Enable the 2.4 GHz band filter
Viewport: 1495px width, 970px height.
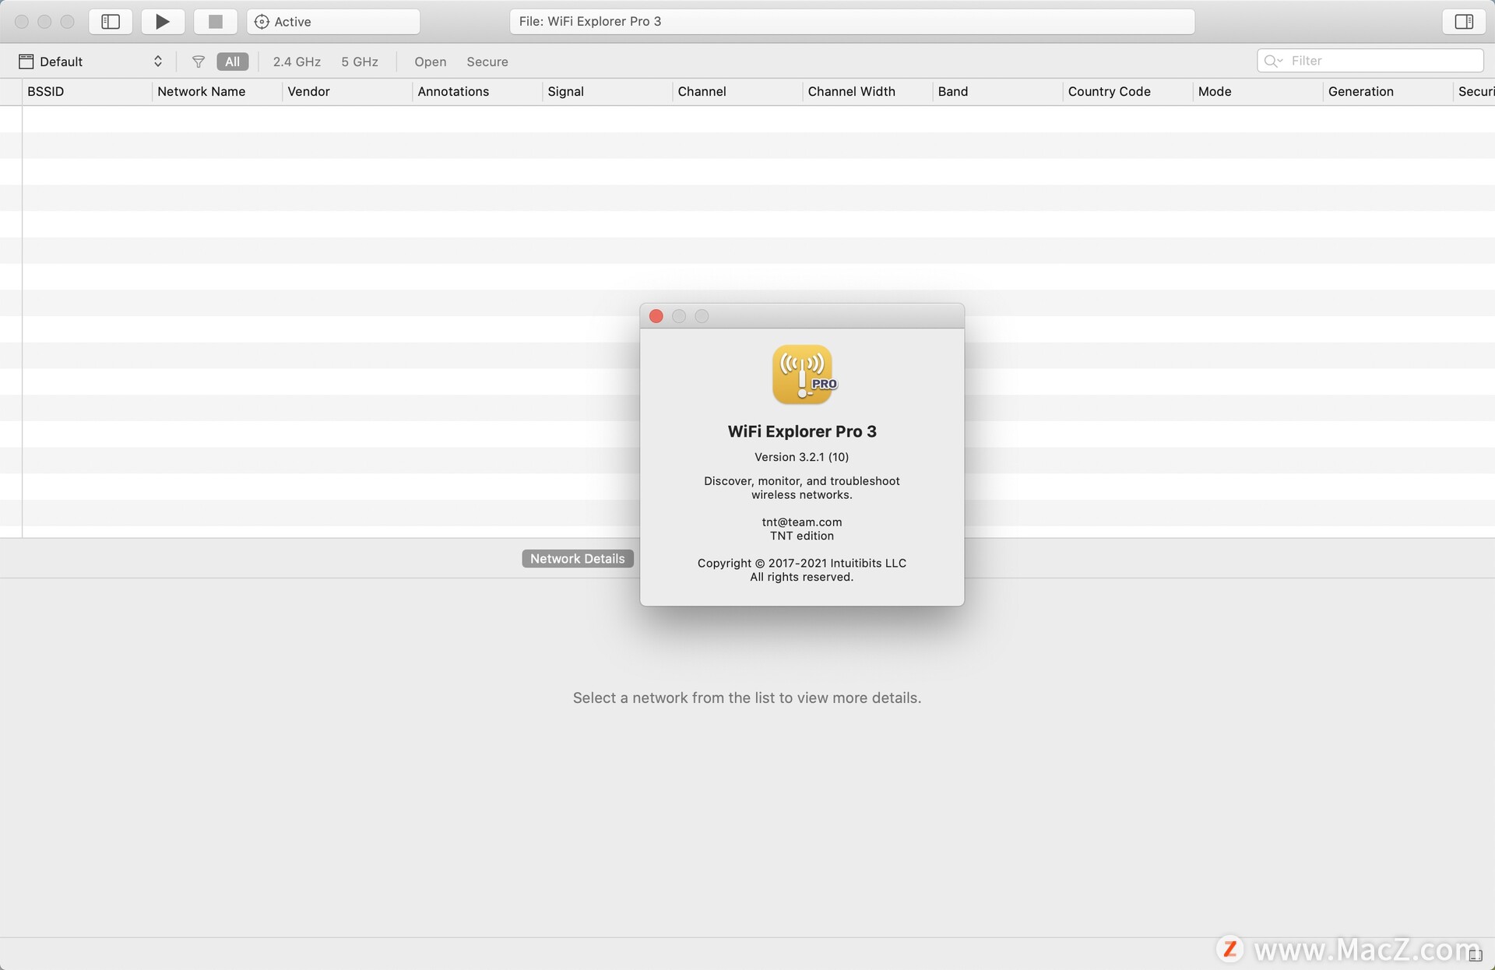(x=297, y=62)
